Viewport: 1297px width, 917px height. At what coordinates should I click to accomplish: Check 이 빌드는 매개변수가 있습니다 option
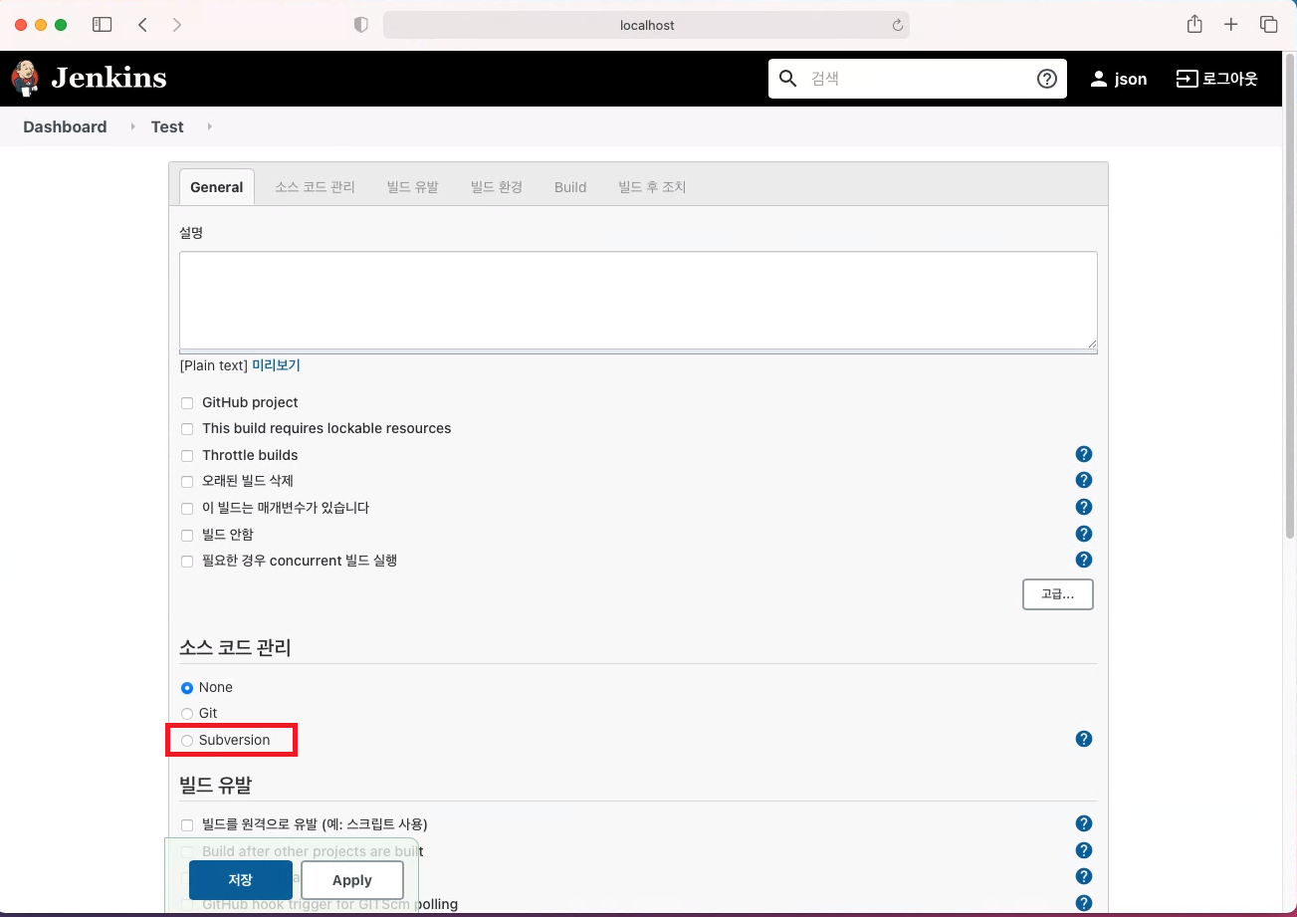187,509
